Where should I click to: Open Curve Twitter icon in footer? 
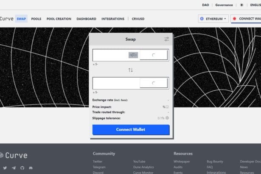(x=5, y=168)
